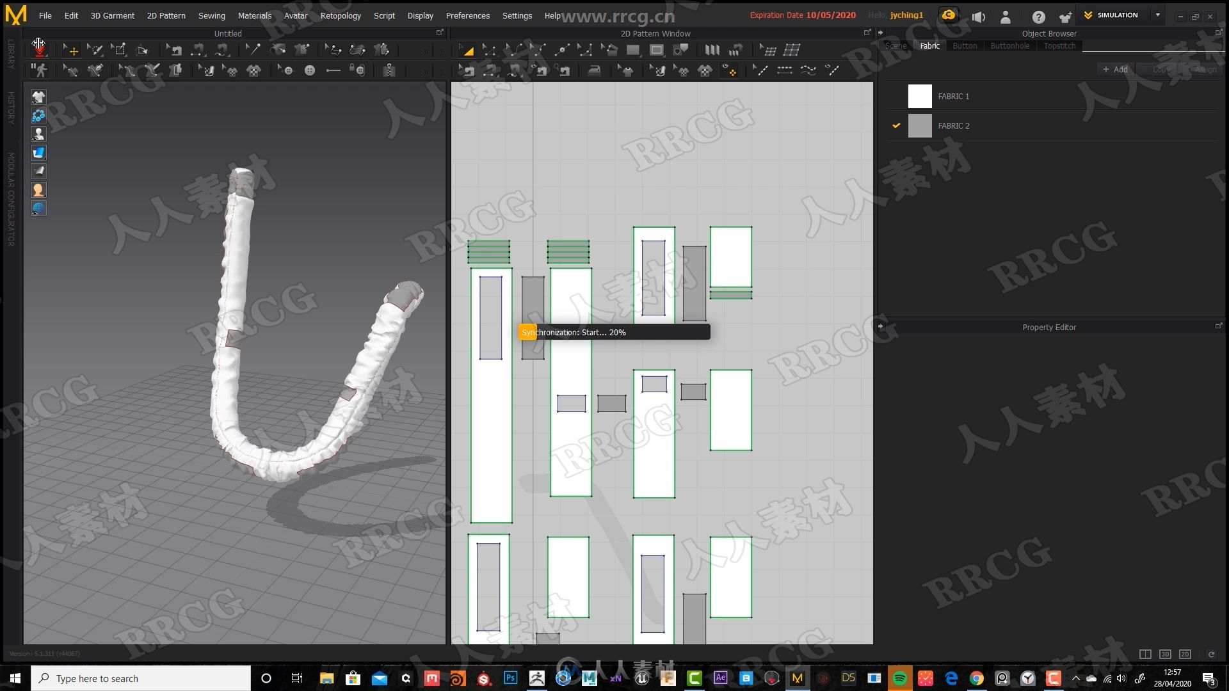
Task: Select FABRIC 1 color swatch
Action: click(920, 95)
